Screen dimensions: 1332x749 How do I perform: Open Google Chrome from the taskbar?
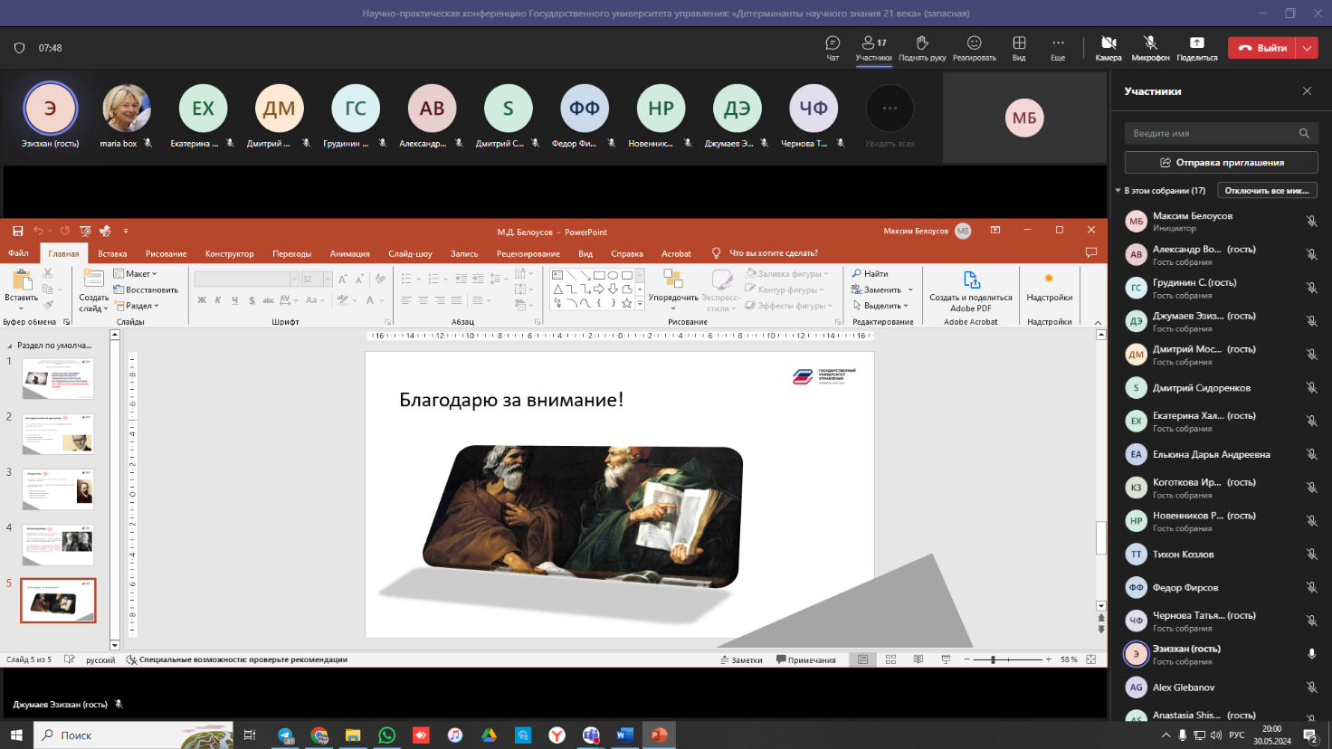pos(319,735)
